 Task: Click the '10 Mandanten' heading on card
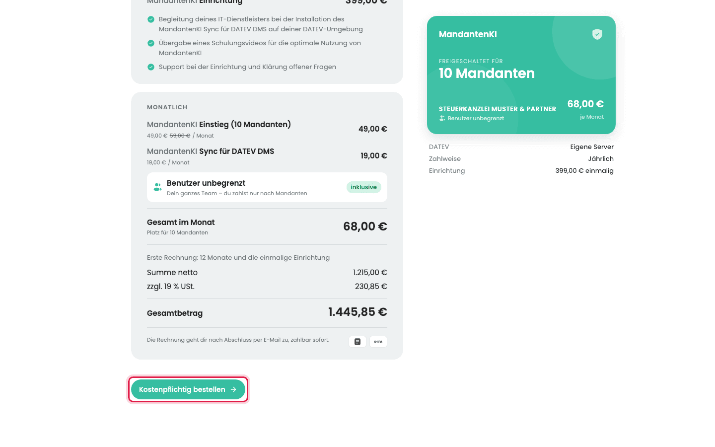[x=487, y=74]
